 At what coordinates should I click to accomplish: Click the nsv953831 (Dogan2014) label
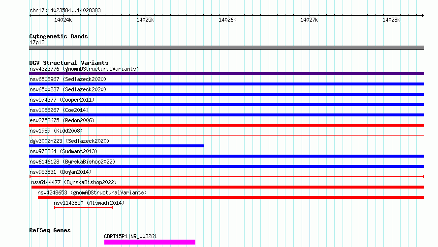61,172
